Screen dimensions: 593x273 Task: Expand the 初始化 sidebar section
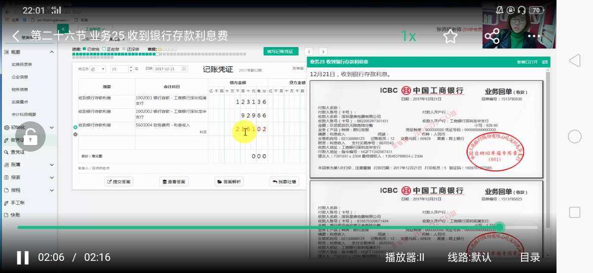(x=52, y=127)
